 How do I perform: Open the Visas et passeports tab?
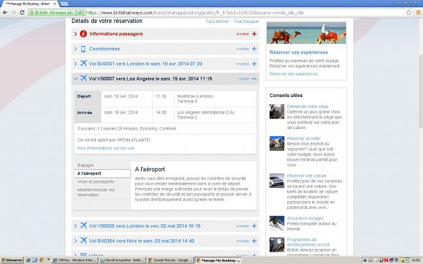(x=96, y=181)
